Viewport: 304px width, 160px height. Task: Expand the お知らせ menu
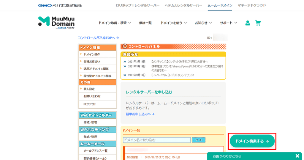click(x=203, y=23)
